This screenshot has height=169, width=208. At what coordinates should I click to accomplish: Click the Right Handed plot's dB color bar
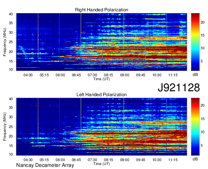click(195, 42)
